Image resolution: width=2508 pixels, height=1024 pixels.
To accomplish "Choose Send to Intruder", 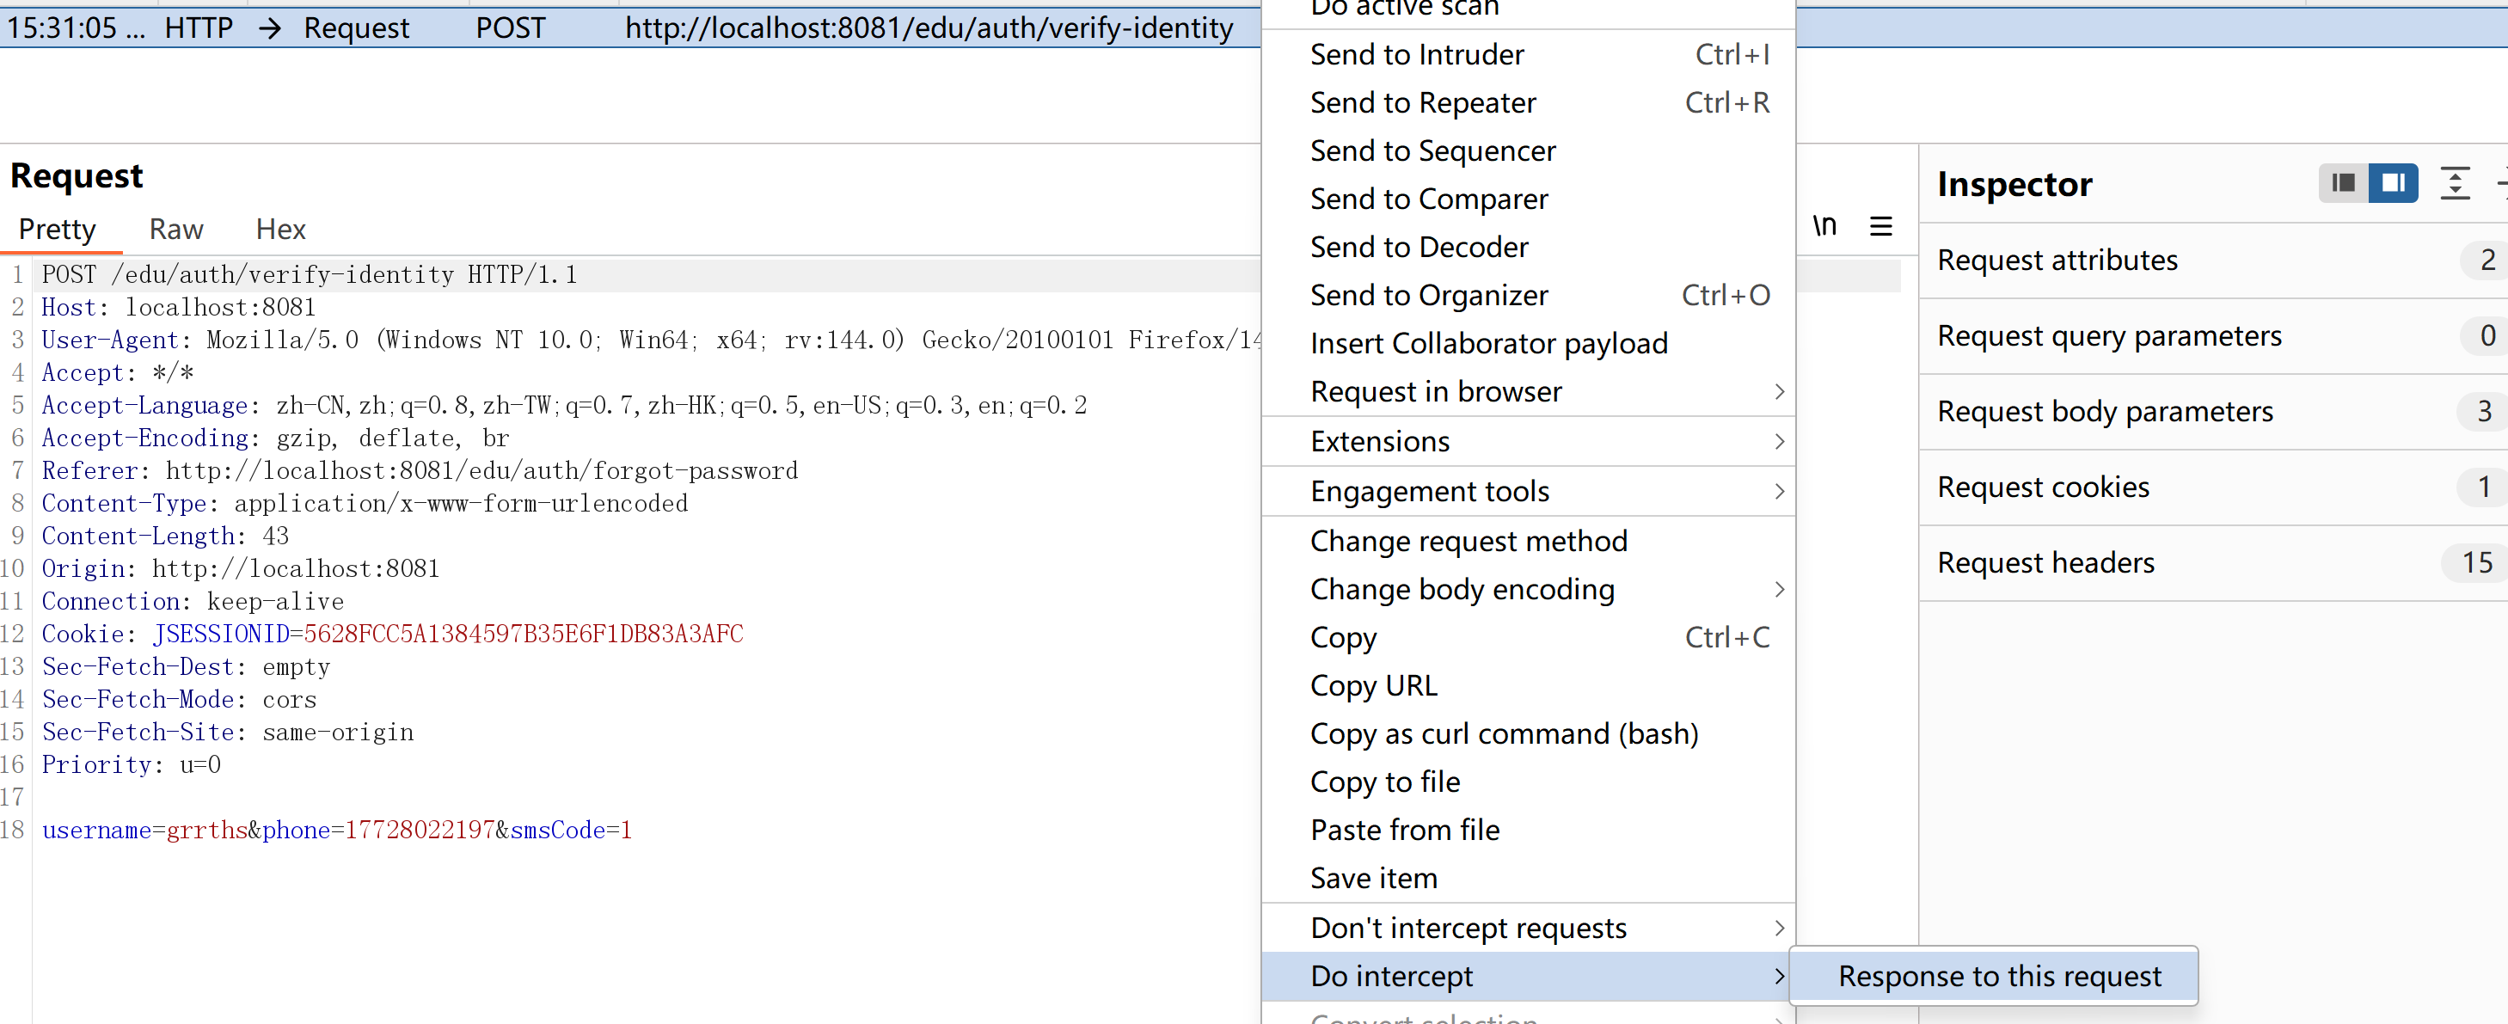I will point(1417,54).
